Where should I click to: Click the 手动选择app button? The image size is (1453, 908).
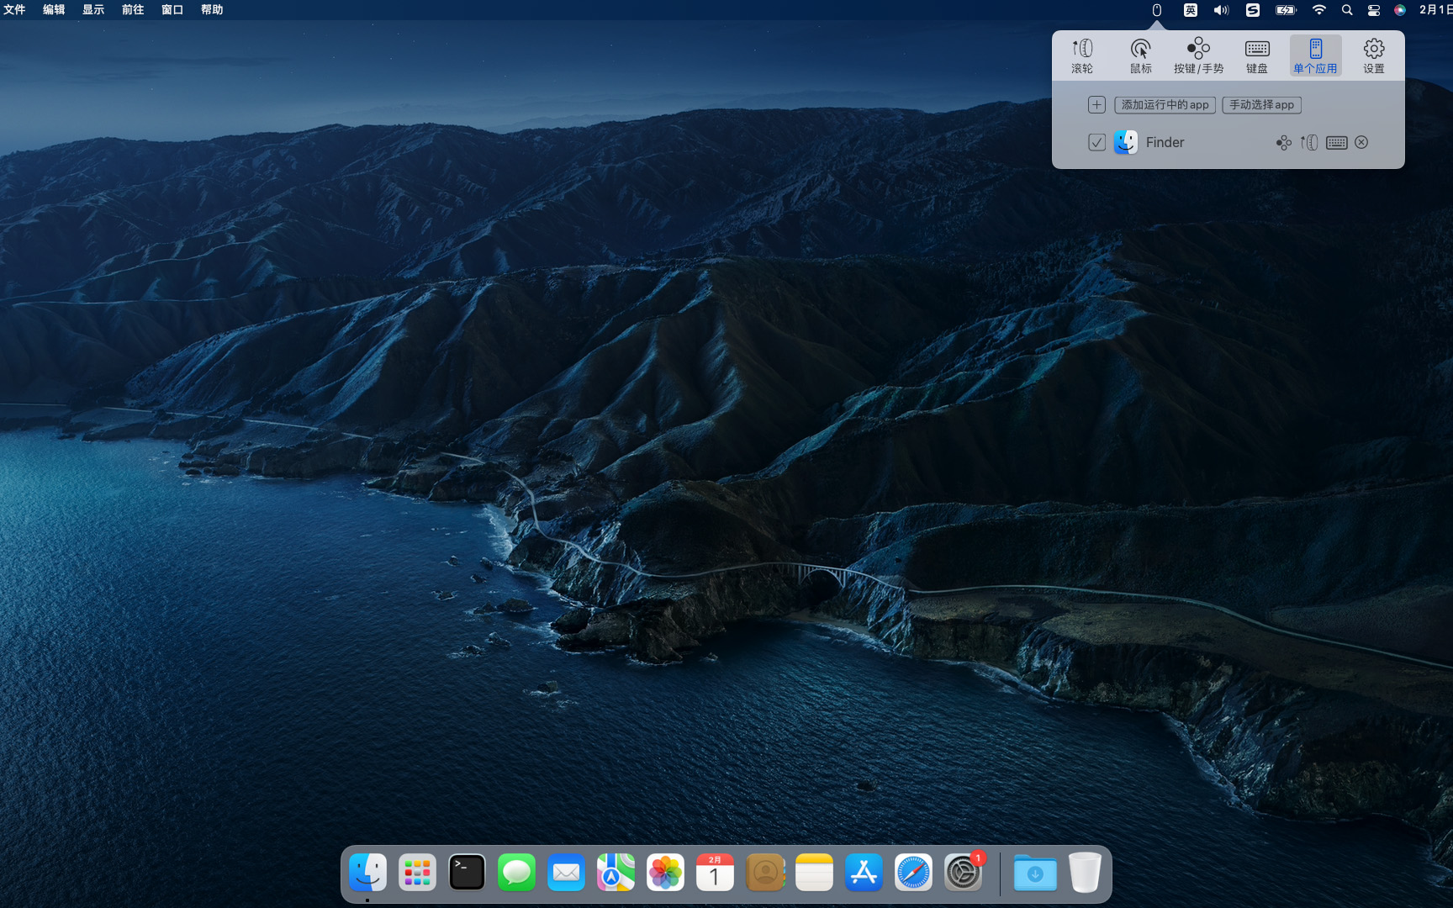1261,105
